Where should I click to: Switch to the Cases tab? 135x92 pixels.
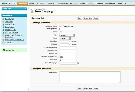click(x=83, y=4)
